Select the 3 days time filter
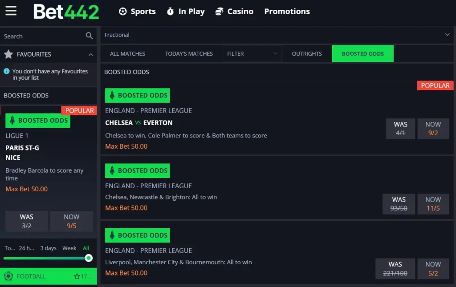Screen dimensions: 456x287 pyautogui.click(x=48, y=248)
